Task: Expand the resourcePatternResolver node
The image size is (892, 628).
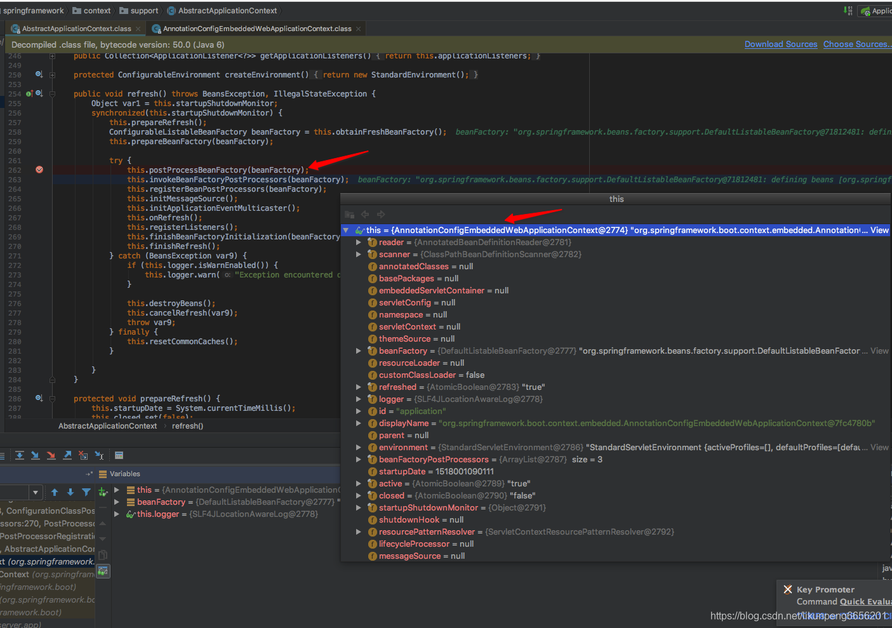Action: click(x=359, y=532)
